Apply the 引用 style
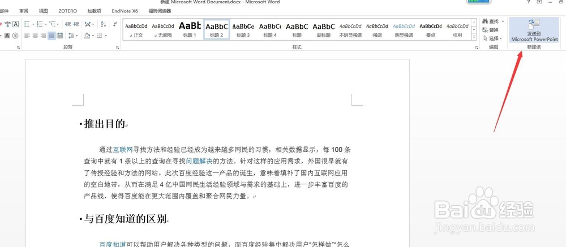 point(457,30)
